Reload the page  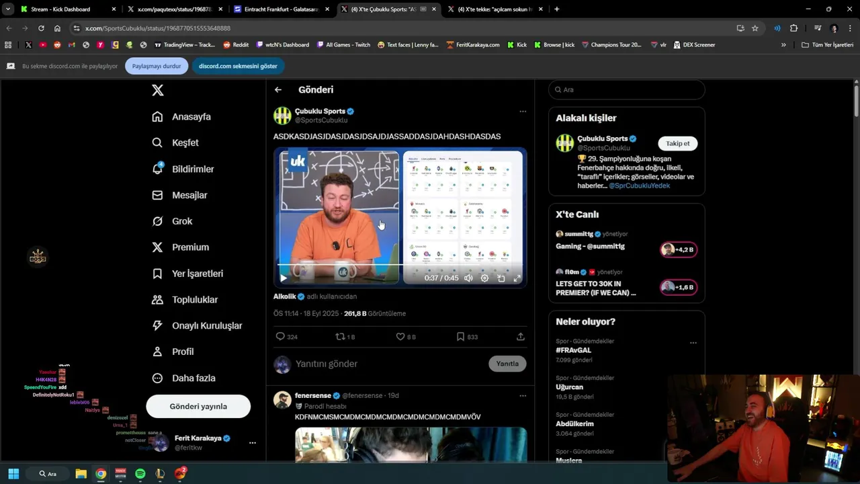[41, 28]
